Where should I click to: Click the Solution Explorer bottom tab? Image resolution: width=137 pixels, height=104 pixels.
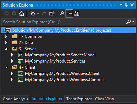[47, 99]
